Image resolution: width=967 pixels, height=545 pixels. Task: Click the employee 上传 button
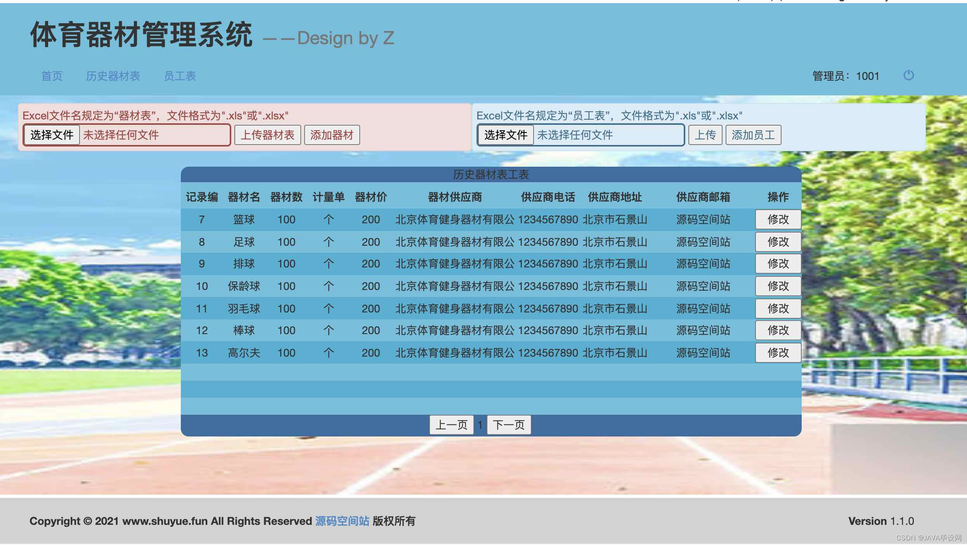[x=705, y=135]
